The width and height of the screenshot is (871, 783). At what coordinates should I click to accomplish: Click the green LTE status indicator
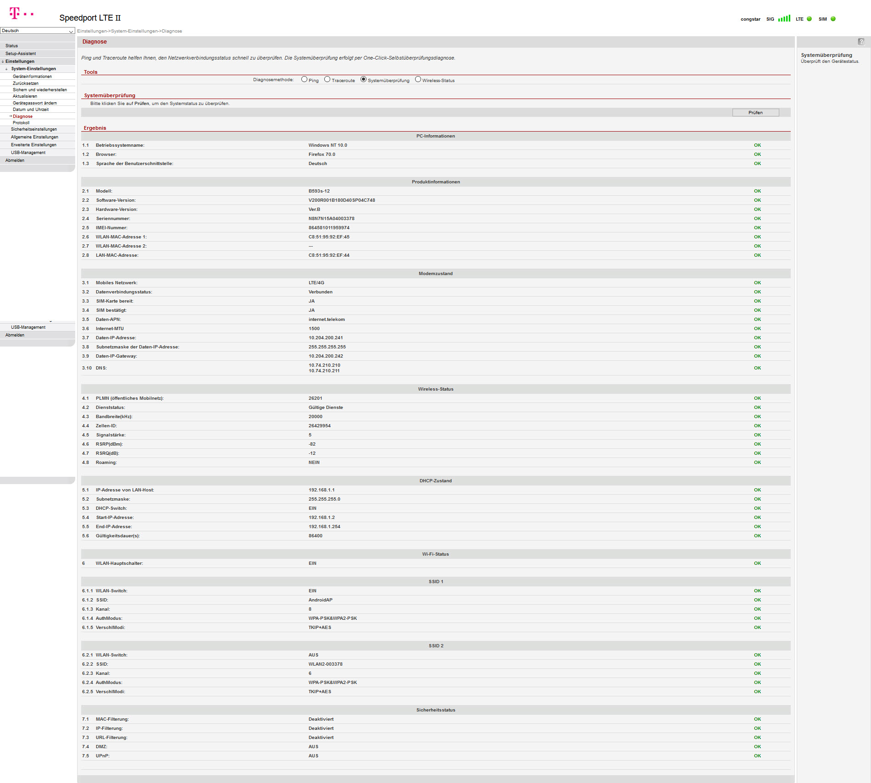click(809, 19)
